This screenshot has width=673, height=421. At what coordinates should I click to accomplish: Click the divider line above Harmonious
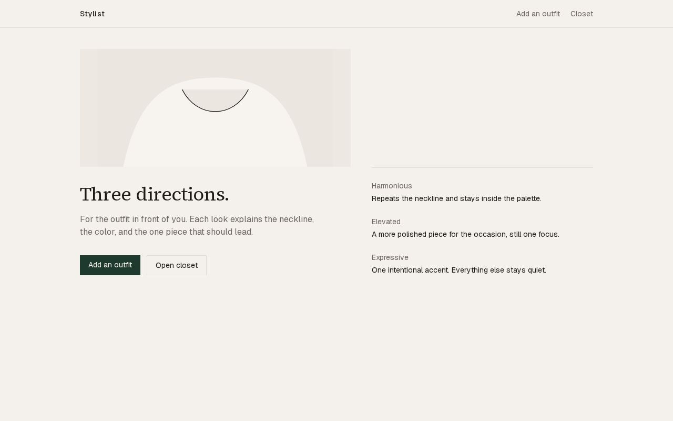point(482,167)
